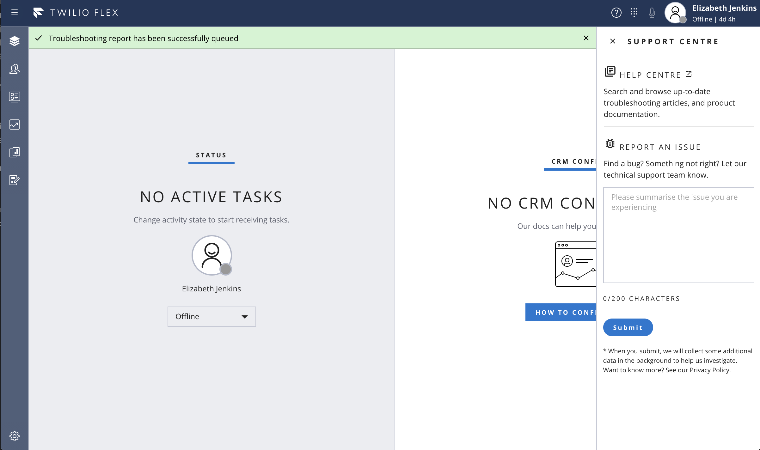The height and width of the screenshot is (450, 760).
Task: Click the Support Centre title
Action: click(673, 41)
